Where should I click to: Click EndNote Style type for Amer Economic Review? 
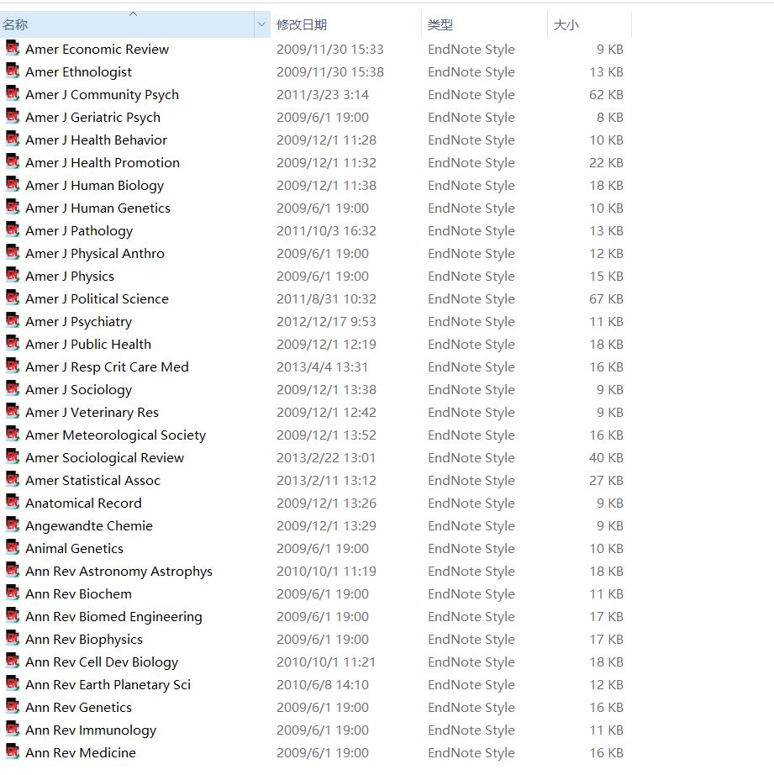pyautogui.click(x=471, y=49)
